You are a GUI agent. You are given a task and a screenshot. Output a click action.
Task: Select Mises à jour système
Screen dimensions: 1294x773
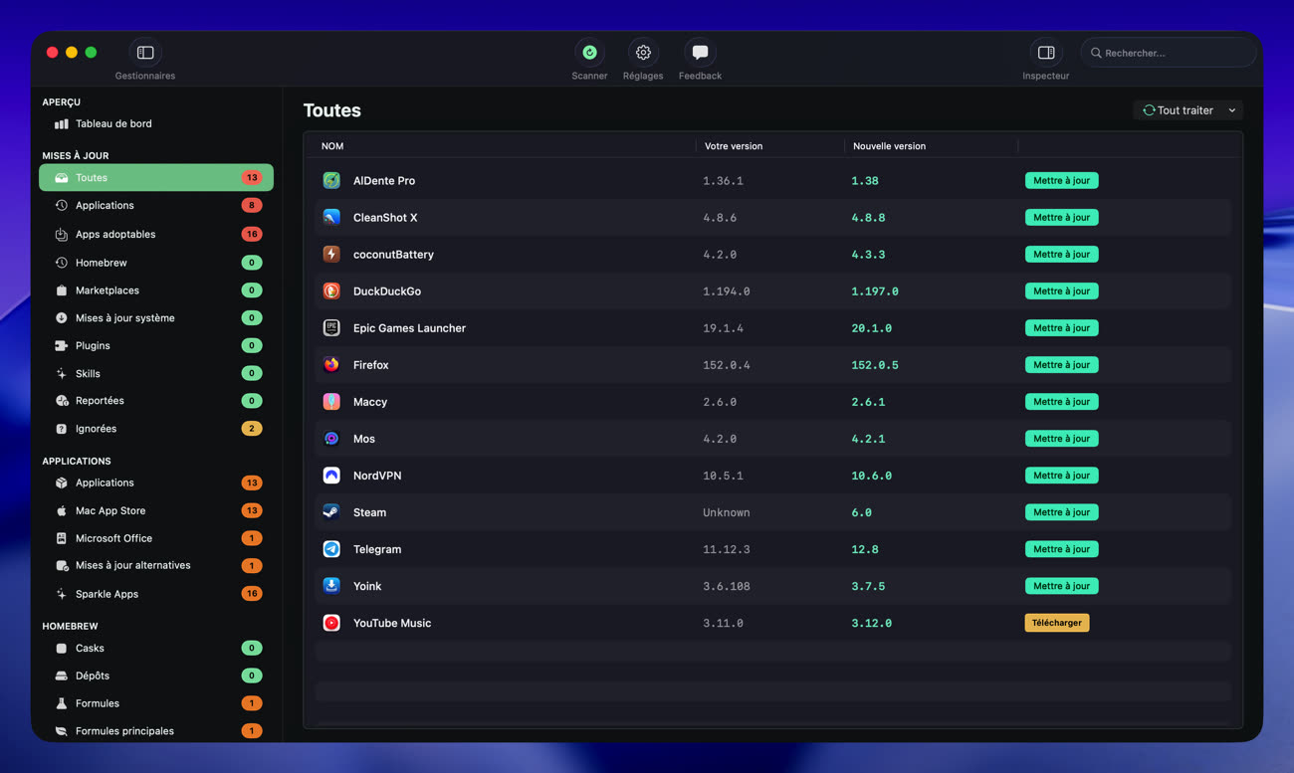tap(156, 318)
